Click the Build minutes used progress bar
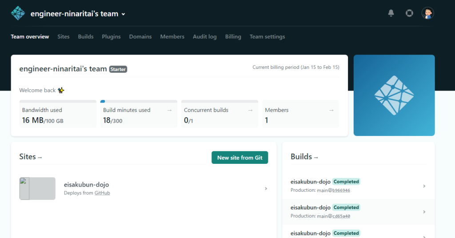 [x=139, y=102]
